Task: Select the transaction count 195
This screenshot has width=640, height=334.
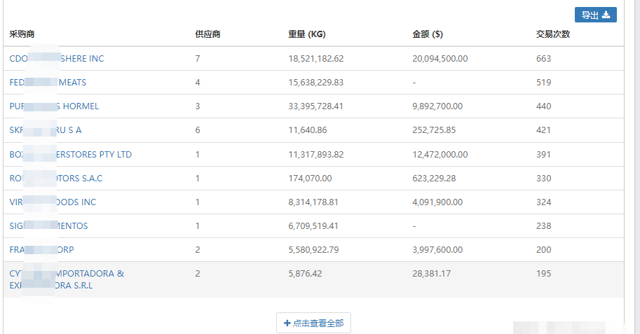Action: (544, 274)
